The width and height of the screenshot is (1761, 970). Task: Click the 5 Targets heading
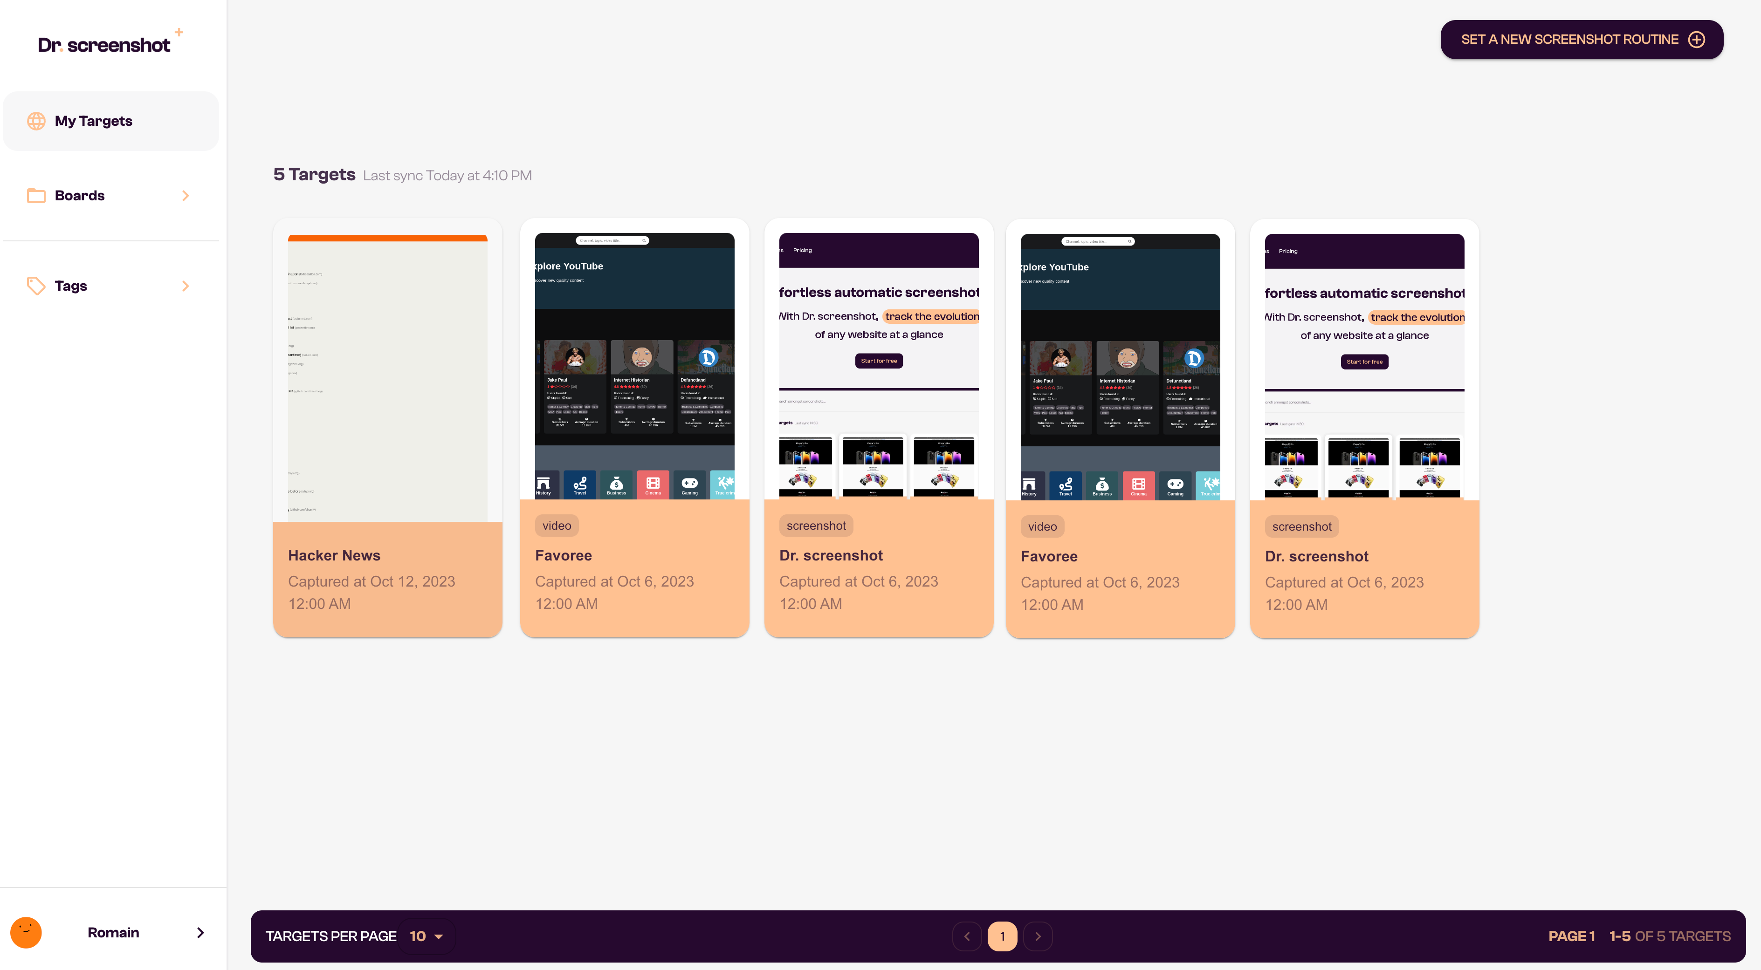(314, 174)
